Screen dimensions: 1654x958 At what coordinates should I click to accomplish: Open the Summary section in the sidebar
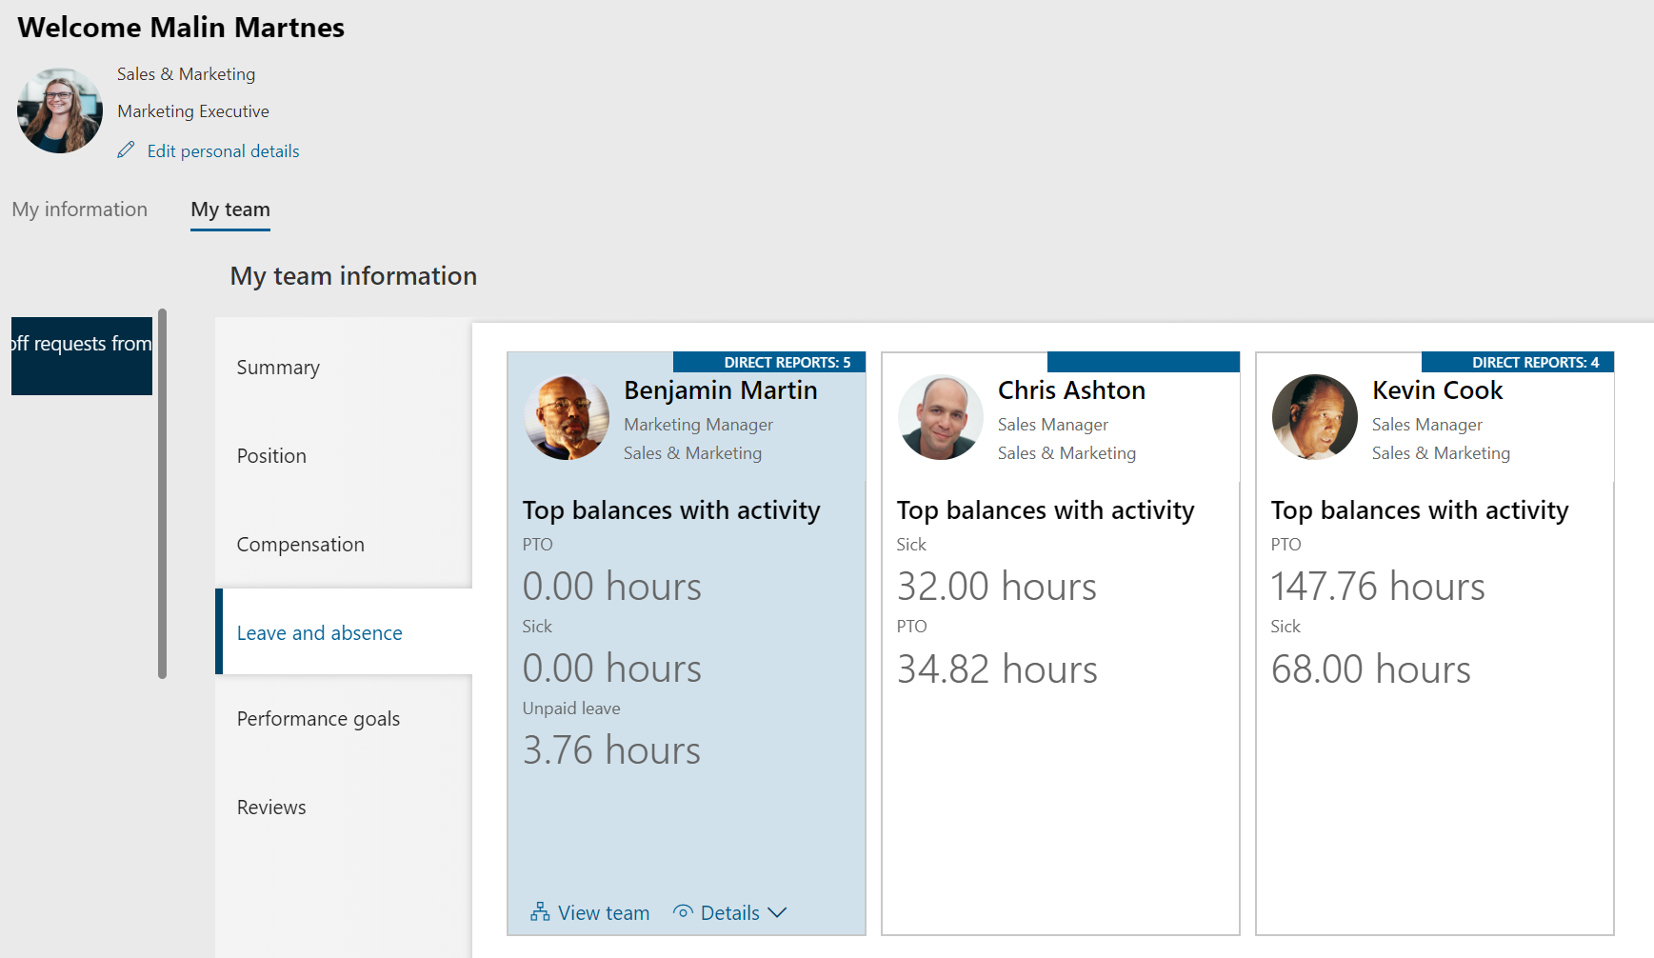tap(277, 367)
